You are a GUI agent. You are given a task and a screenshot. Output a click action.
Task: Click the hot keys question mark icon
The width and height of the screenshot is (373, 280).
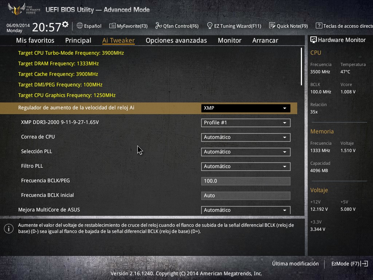(319, 26)
